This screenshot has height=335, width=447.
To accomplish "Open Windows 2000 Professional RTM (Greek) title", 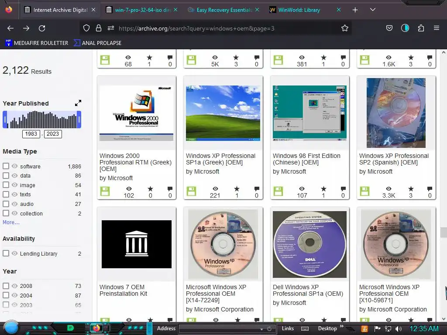I will 135,162.
